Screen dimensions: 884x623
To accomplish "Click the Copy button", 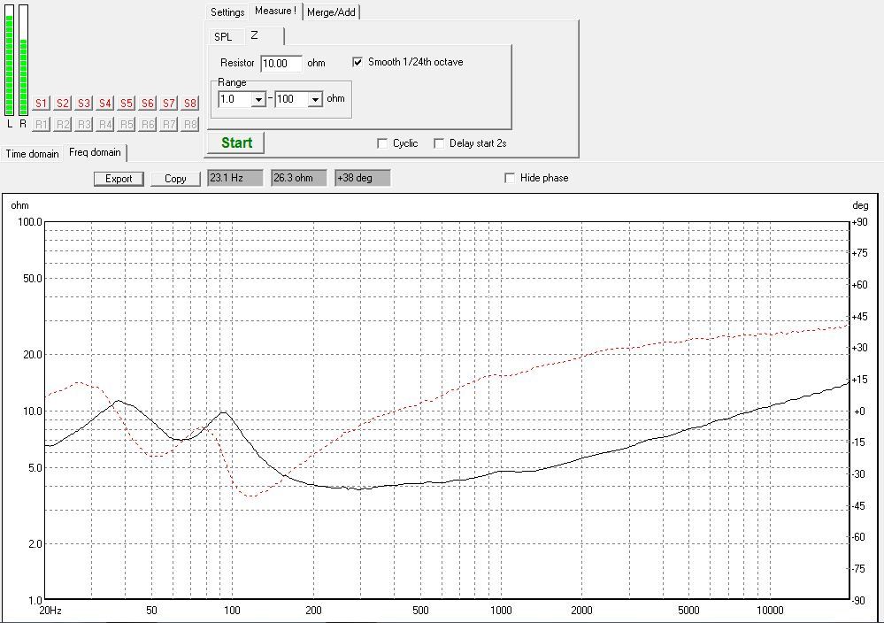I will (175, 180).
